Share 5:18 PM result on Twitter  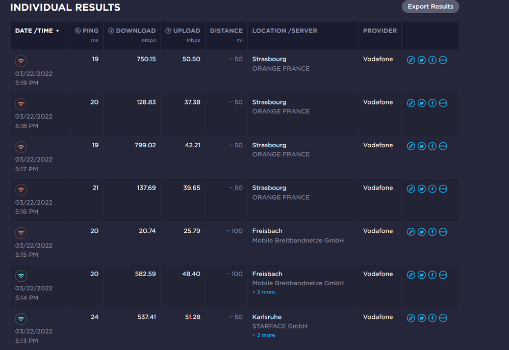(x=422, y=103)
